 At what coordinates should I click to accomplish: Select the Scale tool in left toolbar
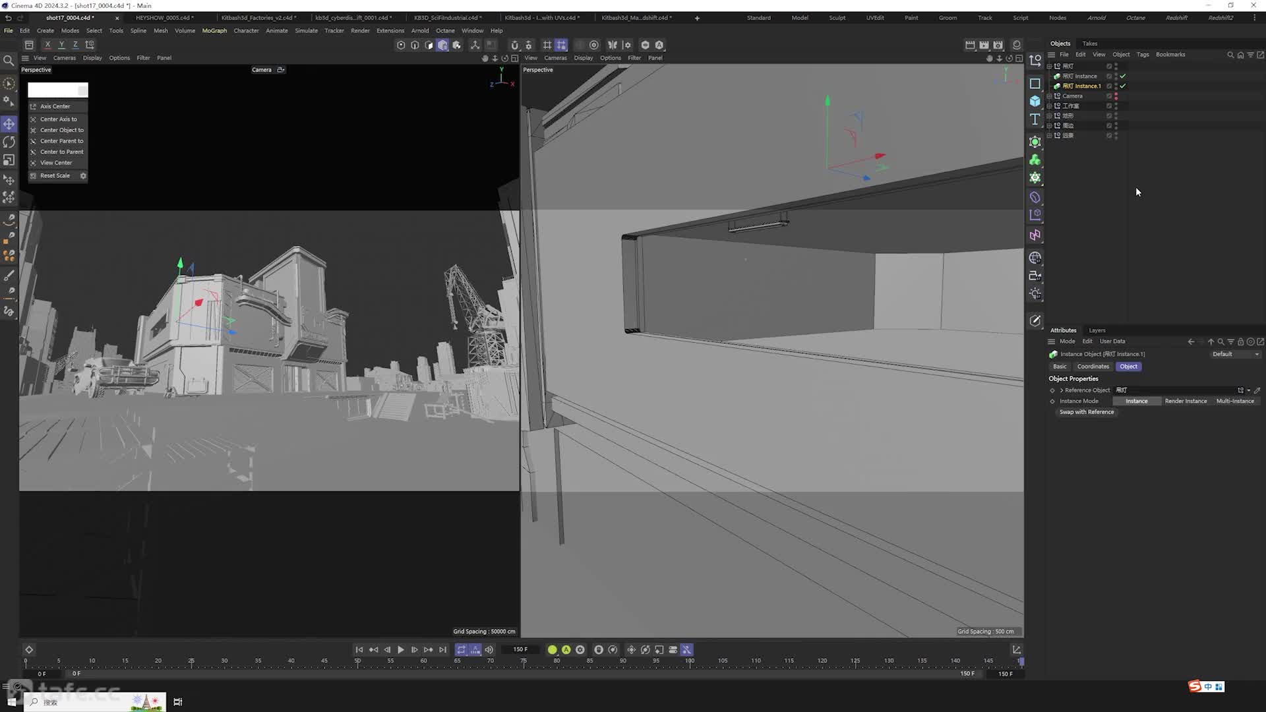pos(9,160)
